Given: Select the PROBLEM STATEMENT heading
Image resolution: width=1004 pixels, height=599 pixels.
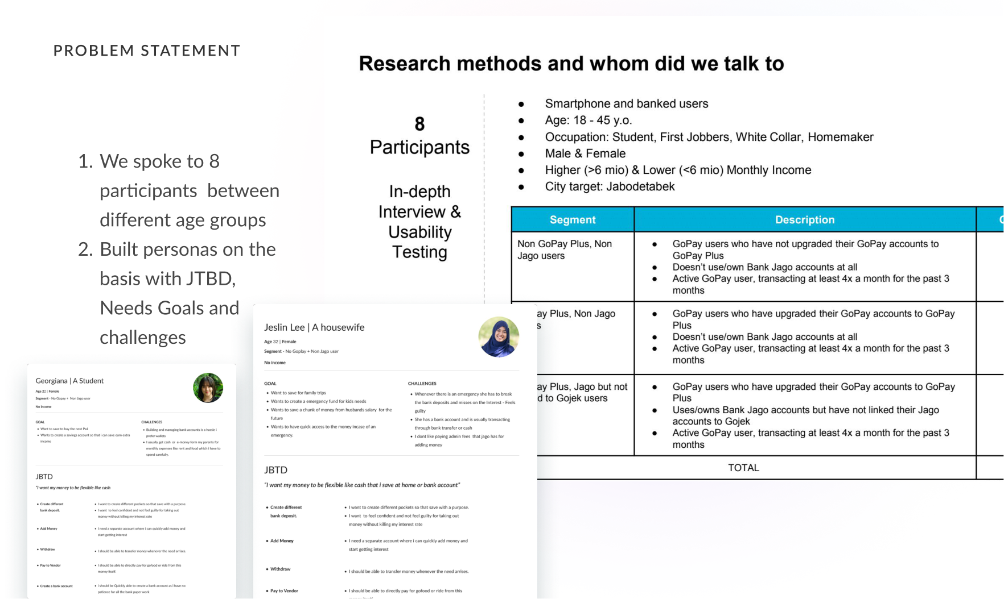Looking at the screenshot, I should click(147, 51).
